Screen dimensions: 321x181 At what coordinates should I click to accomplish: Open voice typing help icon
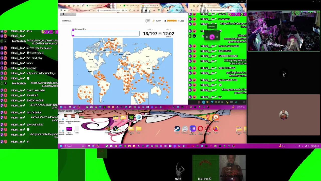pyautogui.click(x=217, y=37)
